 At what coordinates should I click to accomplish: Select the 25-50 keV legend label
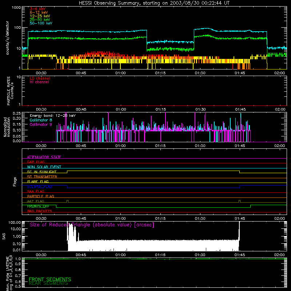pos(40,20)
